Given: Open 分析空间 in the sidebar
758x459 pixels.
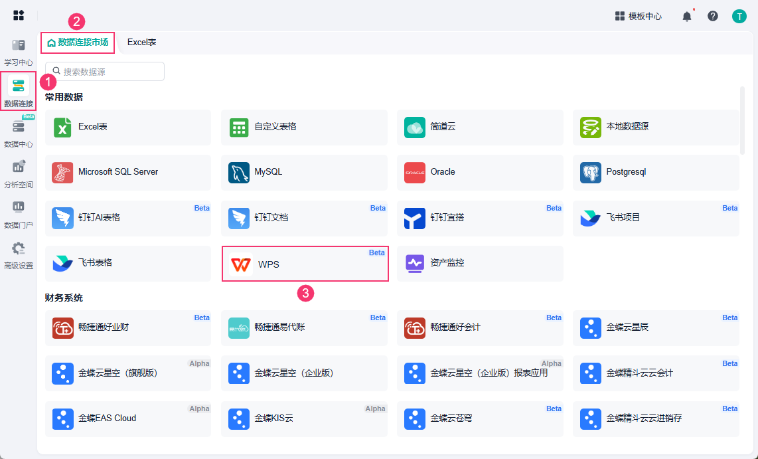Looking at the screenshot, I should coord(19,174).
